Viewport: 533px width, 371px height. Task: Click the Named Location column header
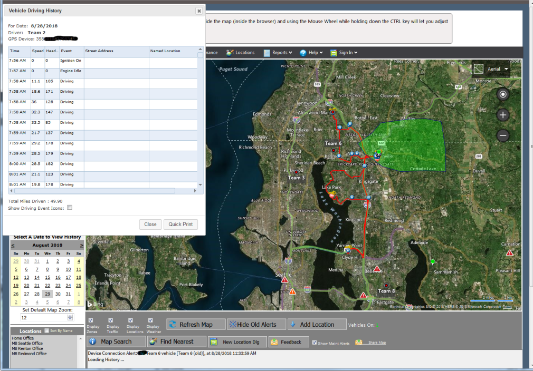point(173,51)
